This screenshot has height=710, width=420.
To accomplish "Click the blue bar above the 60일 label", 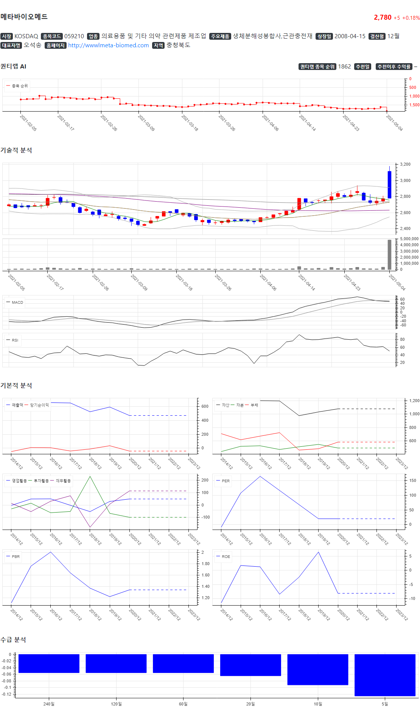I will click(x=183, y=663).
